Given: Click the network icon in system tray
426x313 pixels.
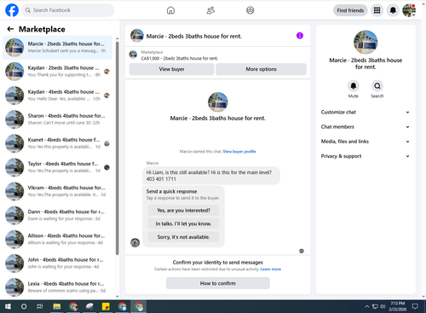Looking at the screenshot, I should [375, 306].
